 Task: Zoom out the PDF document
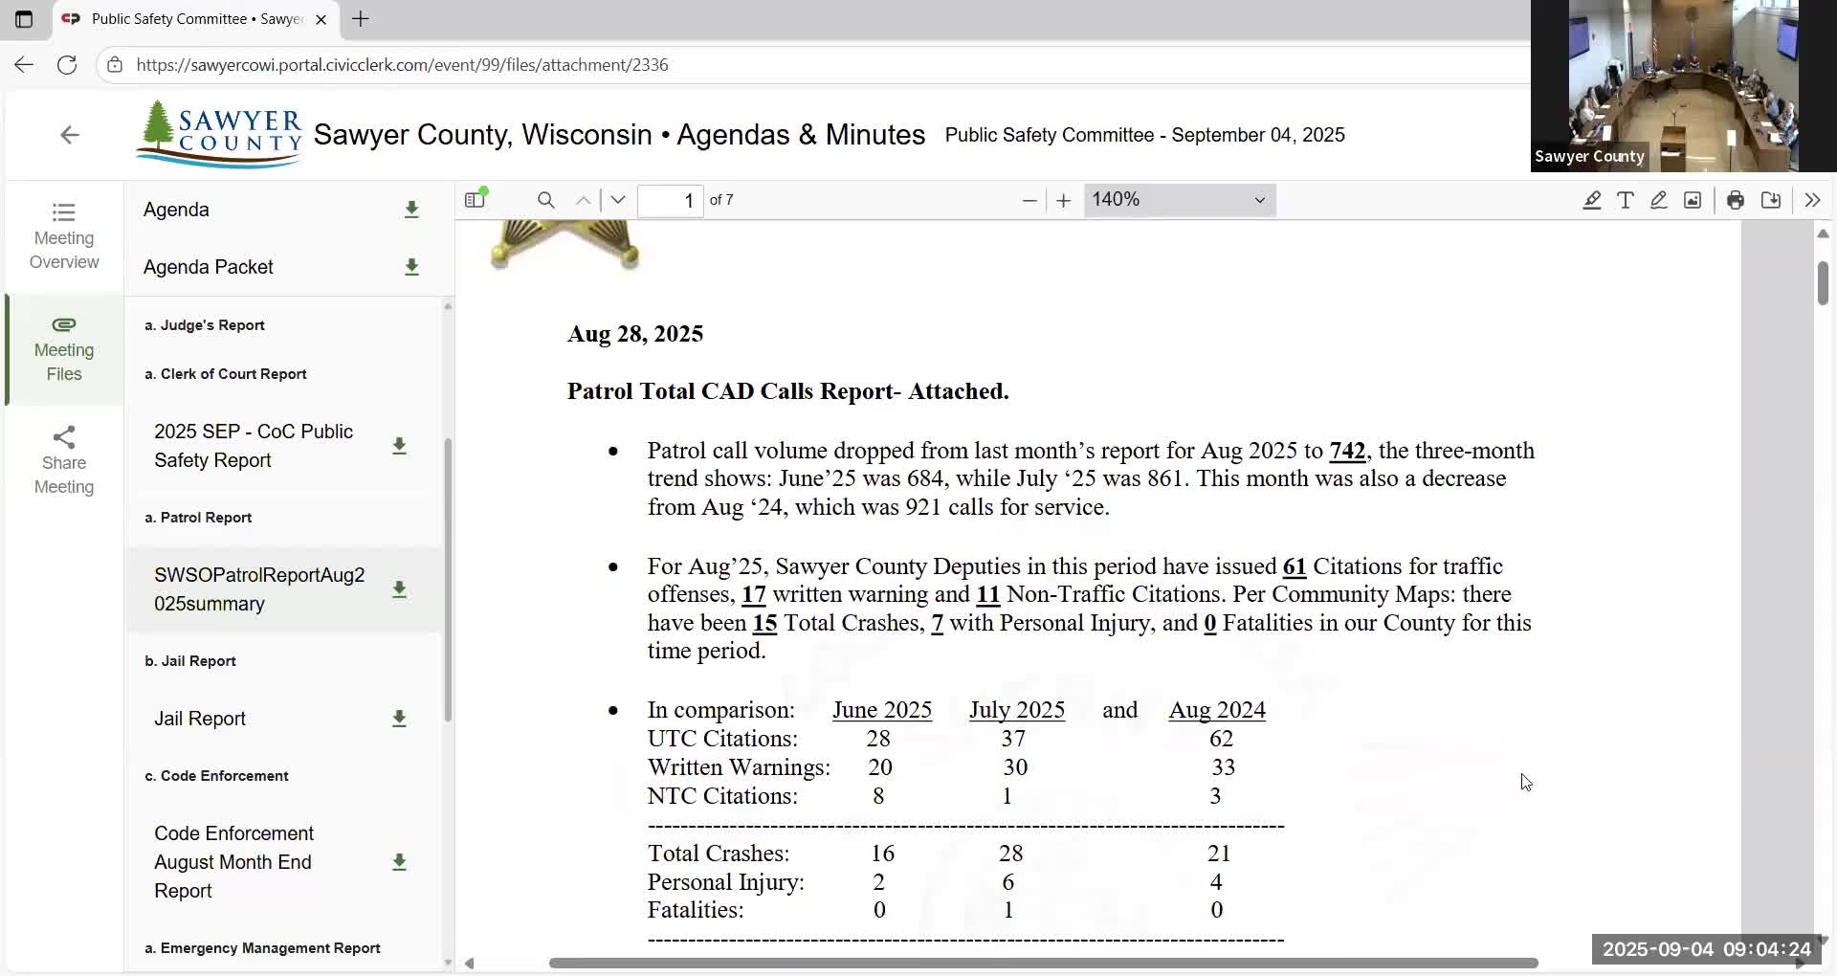pos(1029,200)
